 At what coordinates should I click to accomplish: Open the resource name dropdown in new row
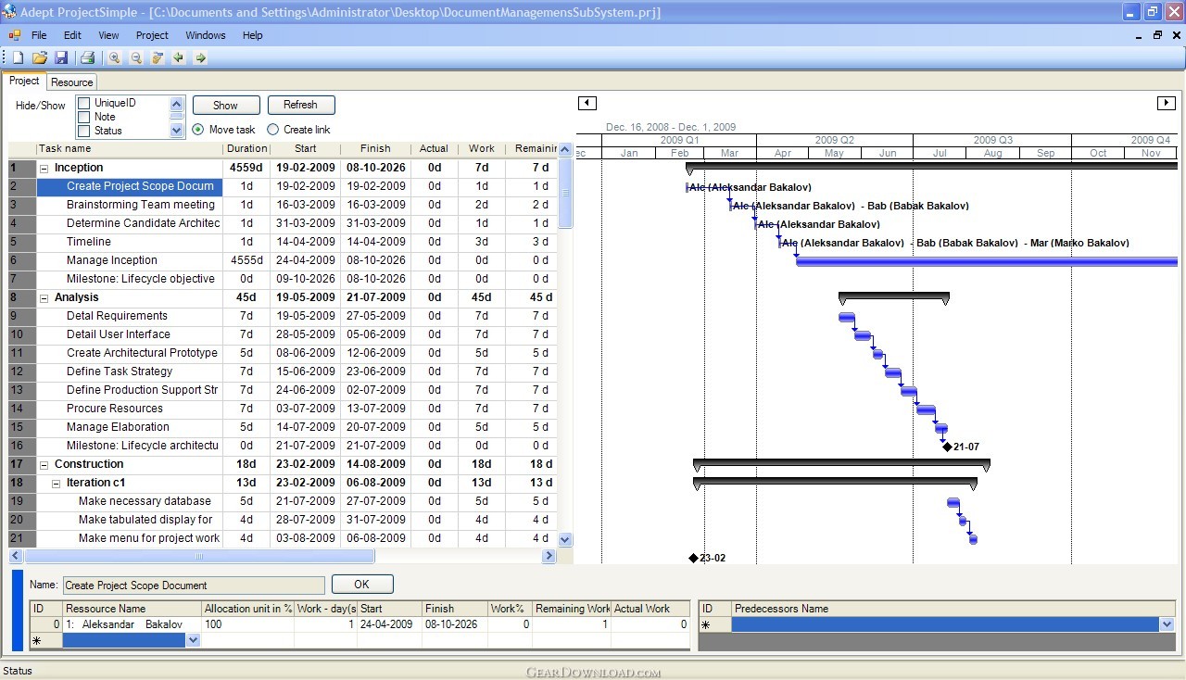(x=193, y=640)
